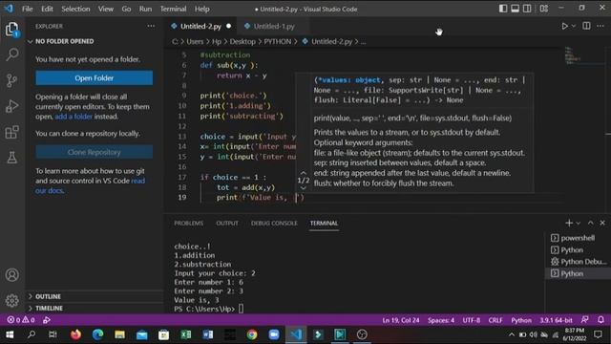Click the Open Folder button
Image resolution: width=611 pixels, height=344 pixels.
pos(94,78)
